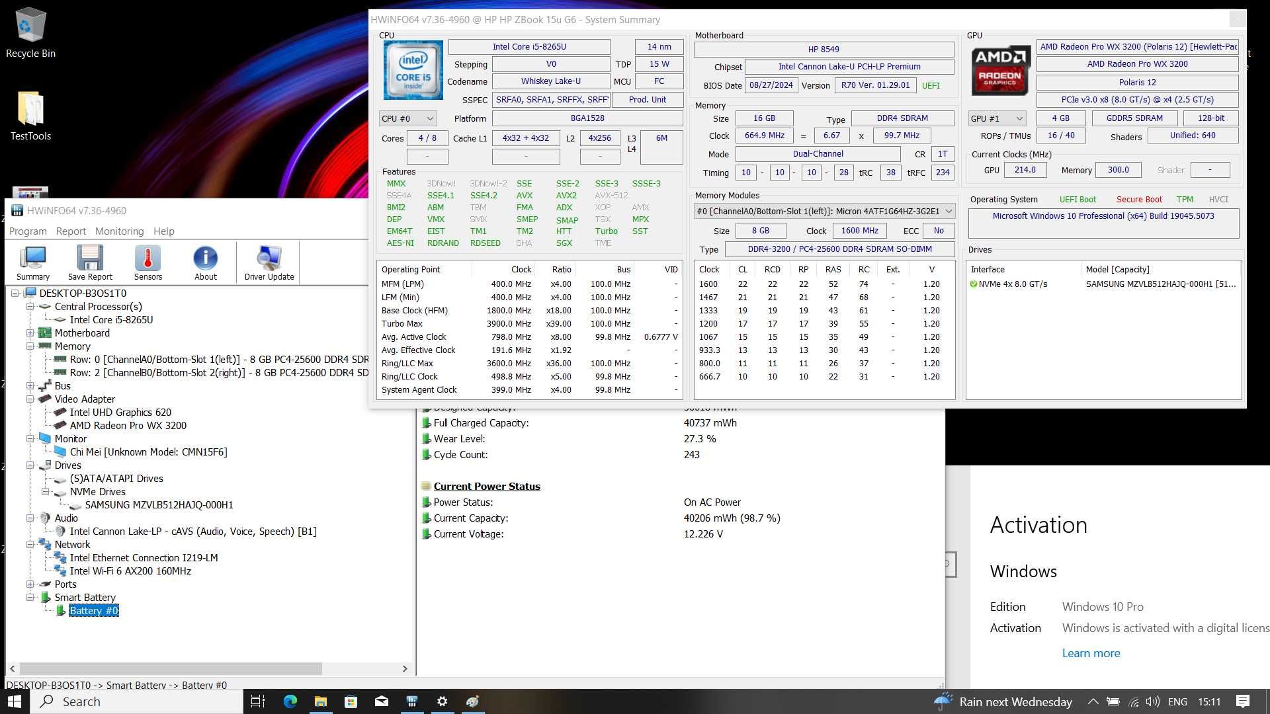
Task: Click the Current Power Status heading
Action: [x=487, y=486]
